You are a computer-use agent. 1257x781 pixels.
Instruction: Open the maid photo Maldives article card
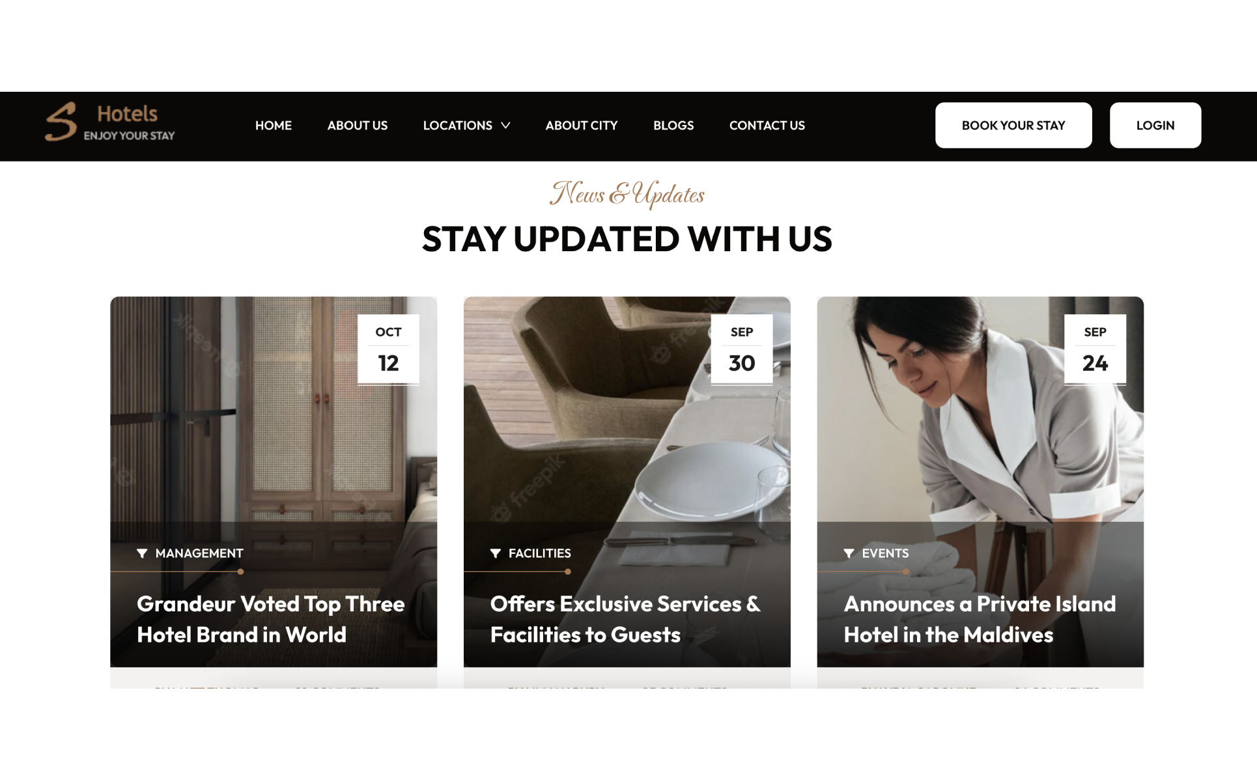click(x=980, y=482)
